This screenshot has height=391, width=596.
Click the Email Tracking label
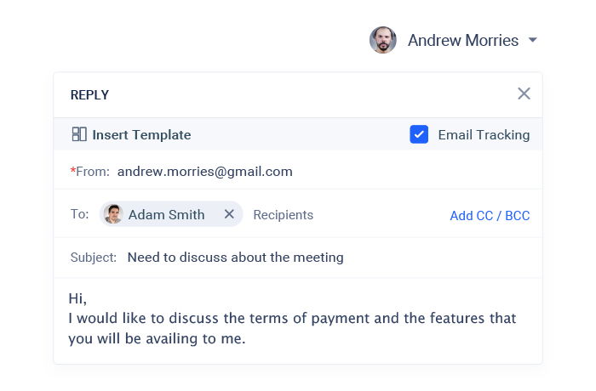(484, 134)
